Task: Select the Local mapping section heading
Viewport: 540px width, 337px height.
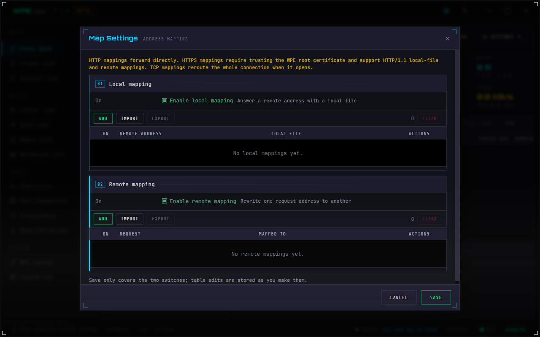Action: (130, 84)
